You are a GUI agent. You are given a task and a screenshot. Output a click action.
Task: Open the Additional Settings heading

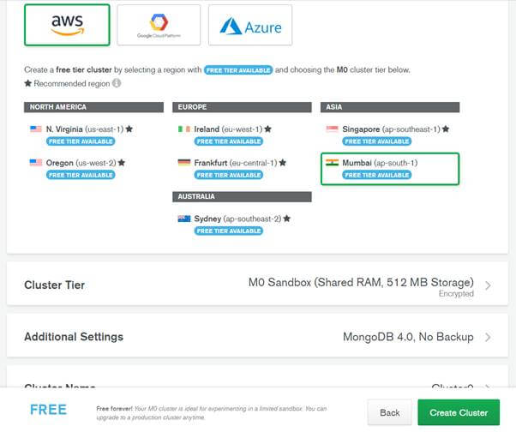pos(74,337)
